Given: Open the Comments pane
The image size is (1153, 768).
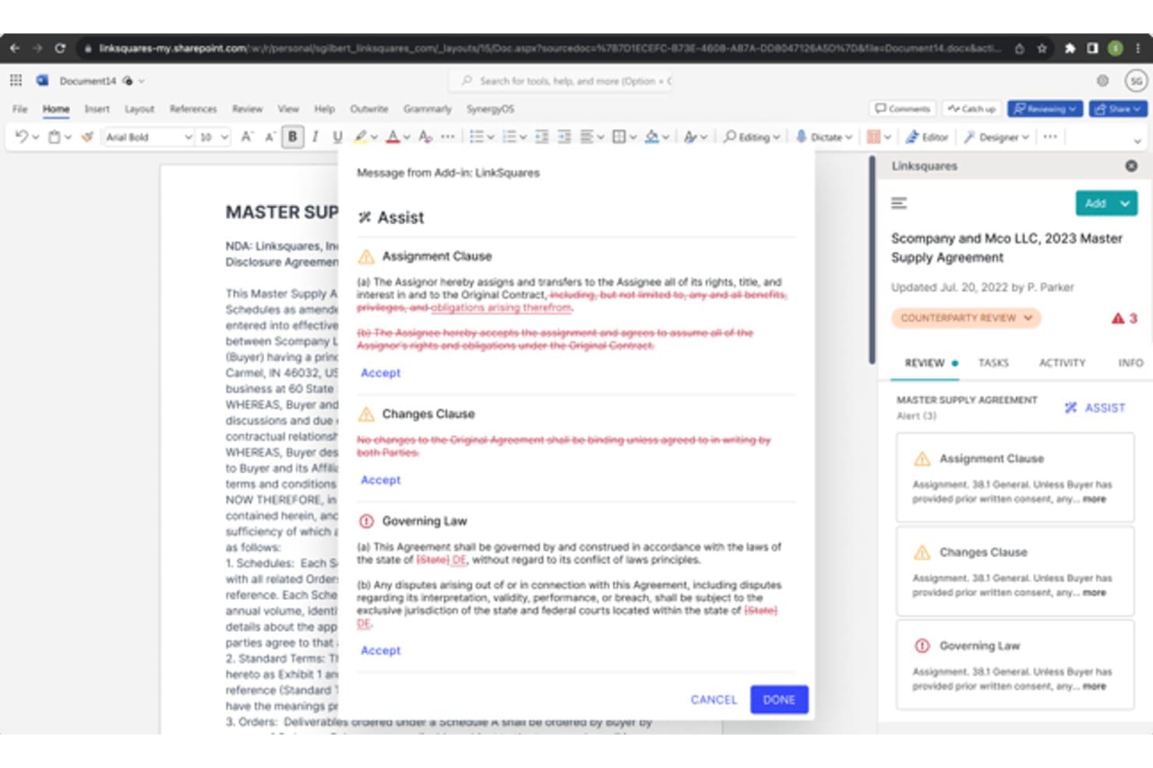Looking at the screenshot, I should click(x=902, y=109).
